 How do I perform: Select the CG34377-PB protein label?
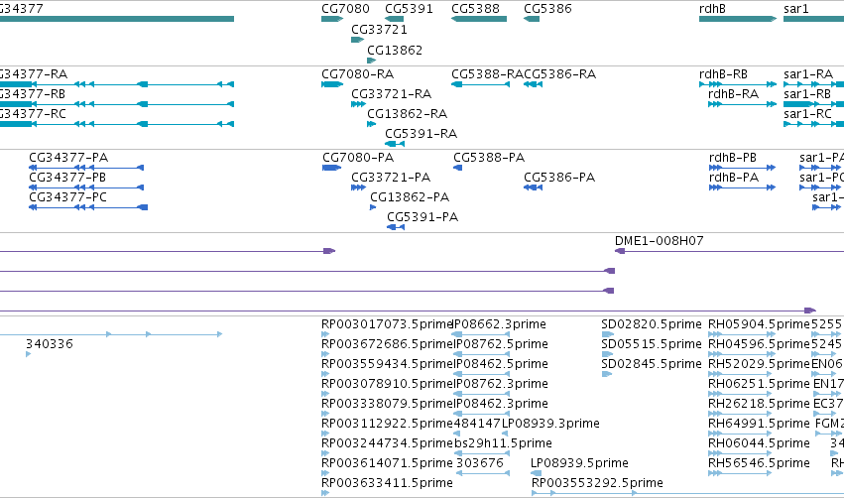pyautogui.click(x=67, y=178)
